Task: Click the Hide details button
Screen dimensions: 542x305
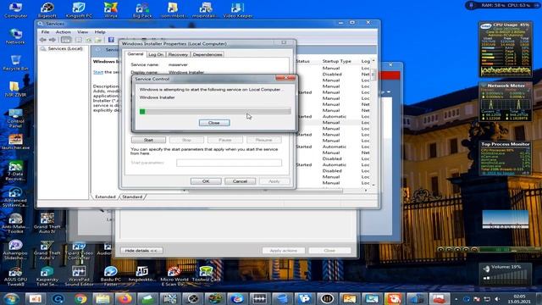Action: click(x=141, y=251)
